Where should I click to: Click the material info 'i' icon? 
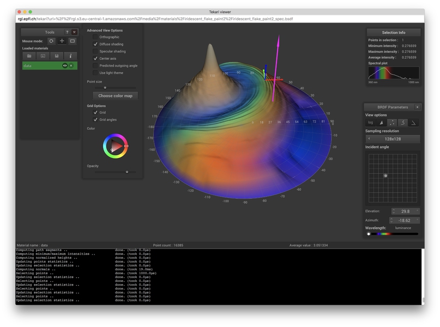(70, 56)
